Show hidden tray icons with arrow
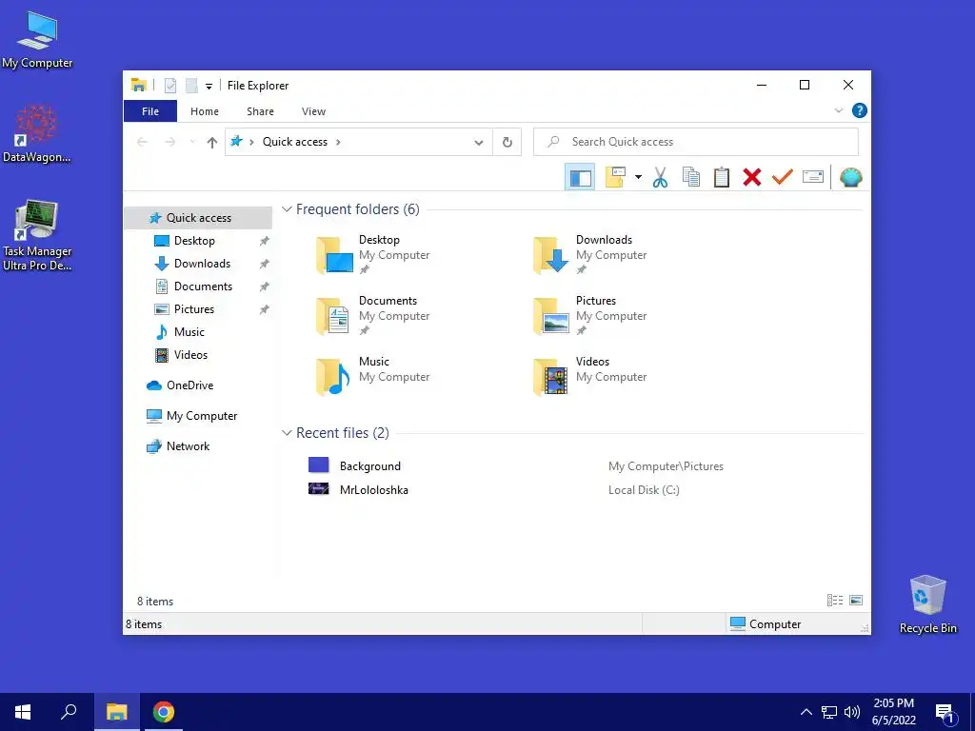This screenshot has height=731, width=975. (806, 712)
